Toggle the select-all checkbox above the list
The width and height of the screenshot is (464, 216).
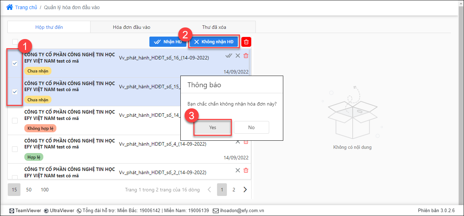point(15,42)
